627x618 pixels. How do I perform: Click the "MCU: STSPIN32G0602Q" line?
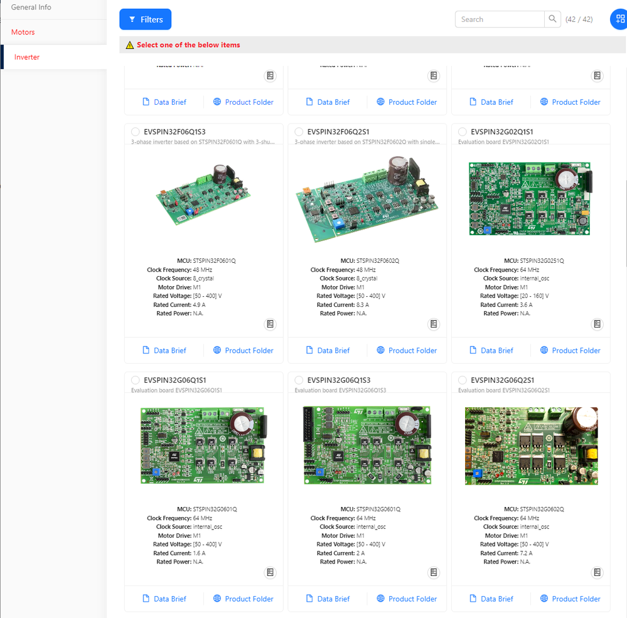point(534,509)
